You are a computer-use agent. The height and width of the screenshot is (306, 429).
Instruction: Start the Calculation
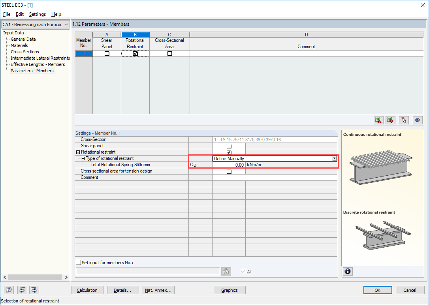click(x=87, y=290)
